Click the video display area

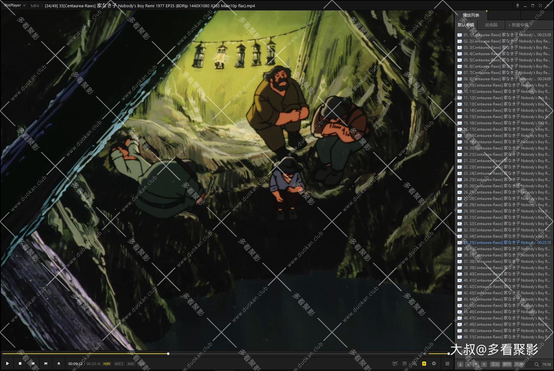(x=227, y=180)
